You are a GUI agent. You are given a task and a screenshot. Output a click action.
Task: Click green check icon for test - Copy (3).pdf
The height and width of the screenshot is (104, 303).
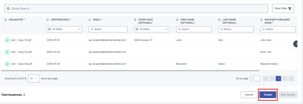click(x=7, y=64)
